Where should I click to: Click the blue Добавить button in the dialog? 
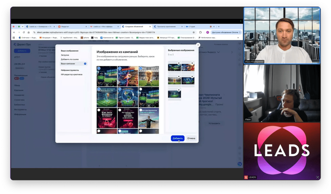coord(177,138)
